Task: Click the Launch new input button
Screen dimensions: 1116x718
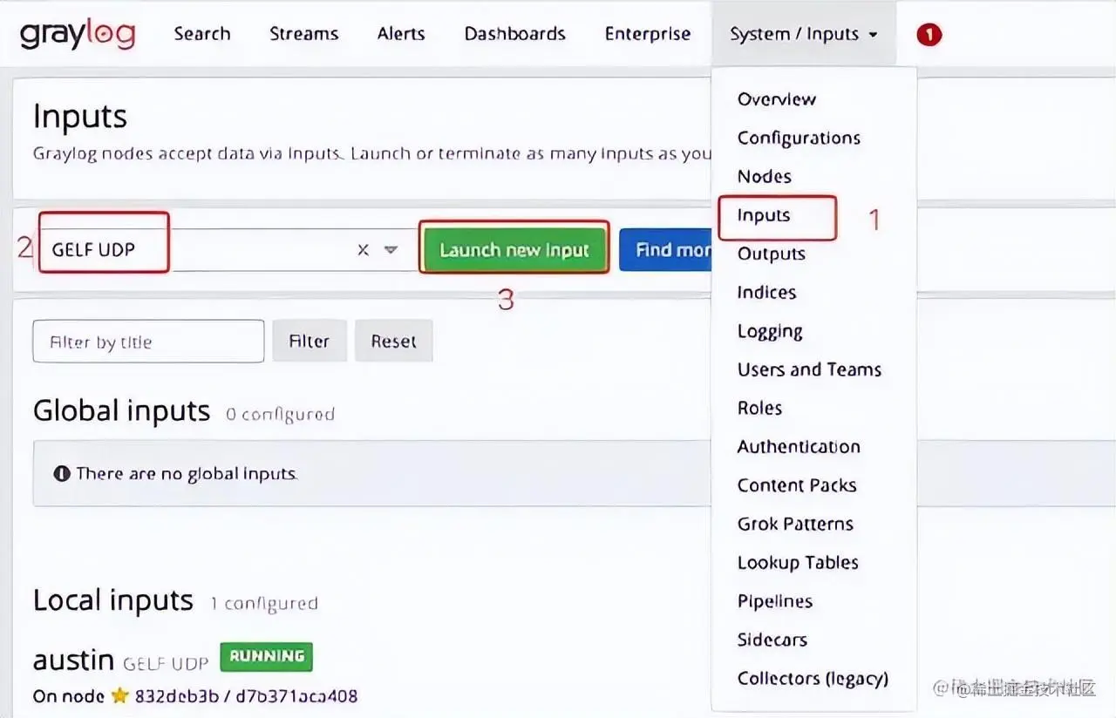Action: pyautogui.click(x=514, y=250)
